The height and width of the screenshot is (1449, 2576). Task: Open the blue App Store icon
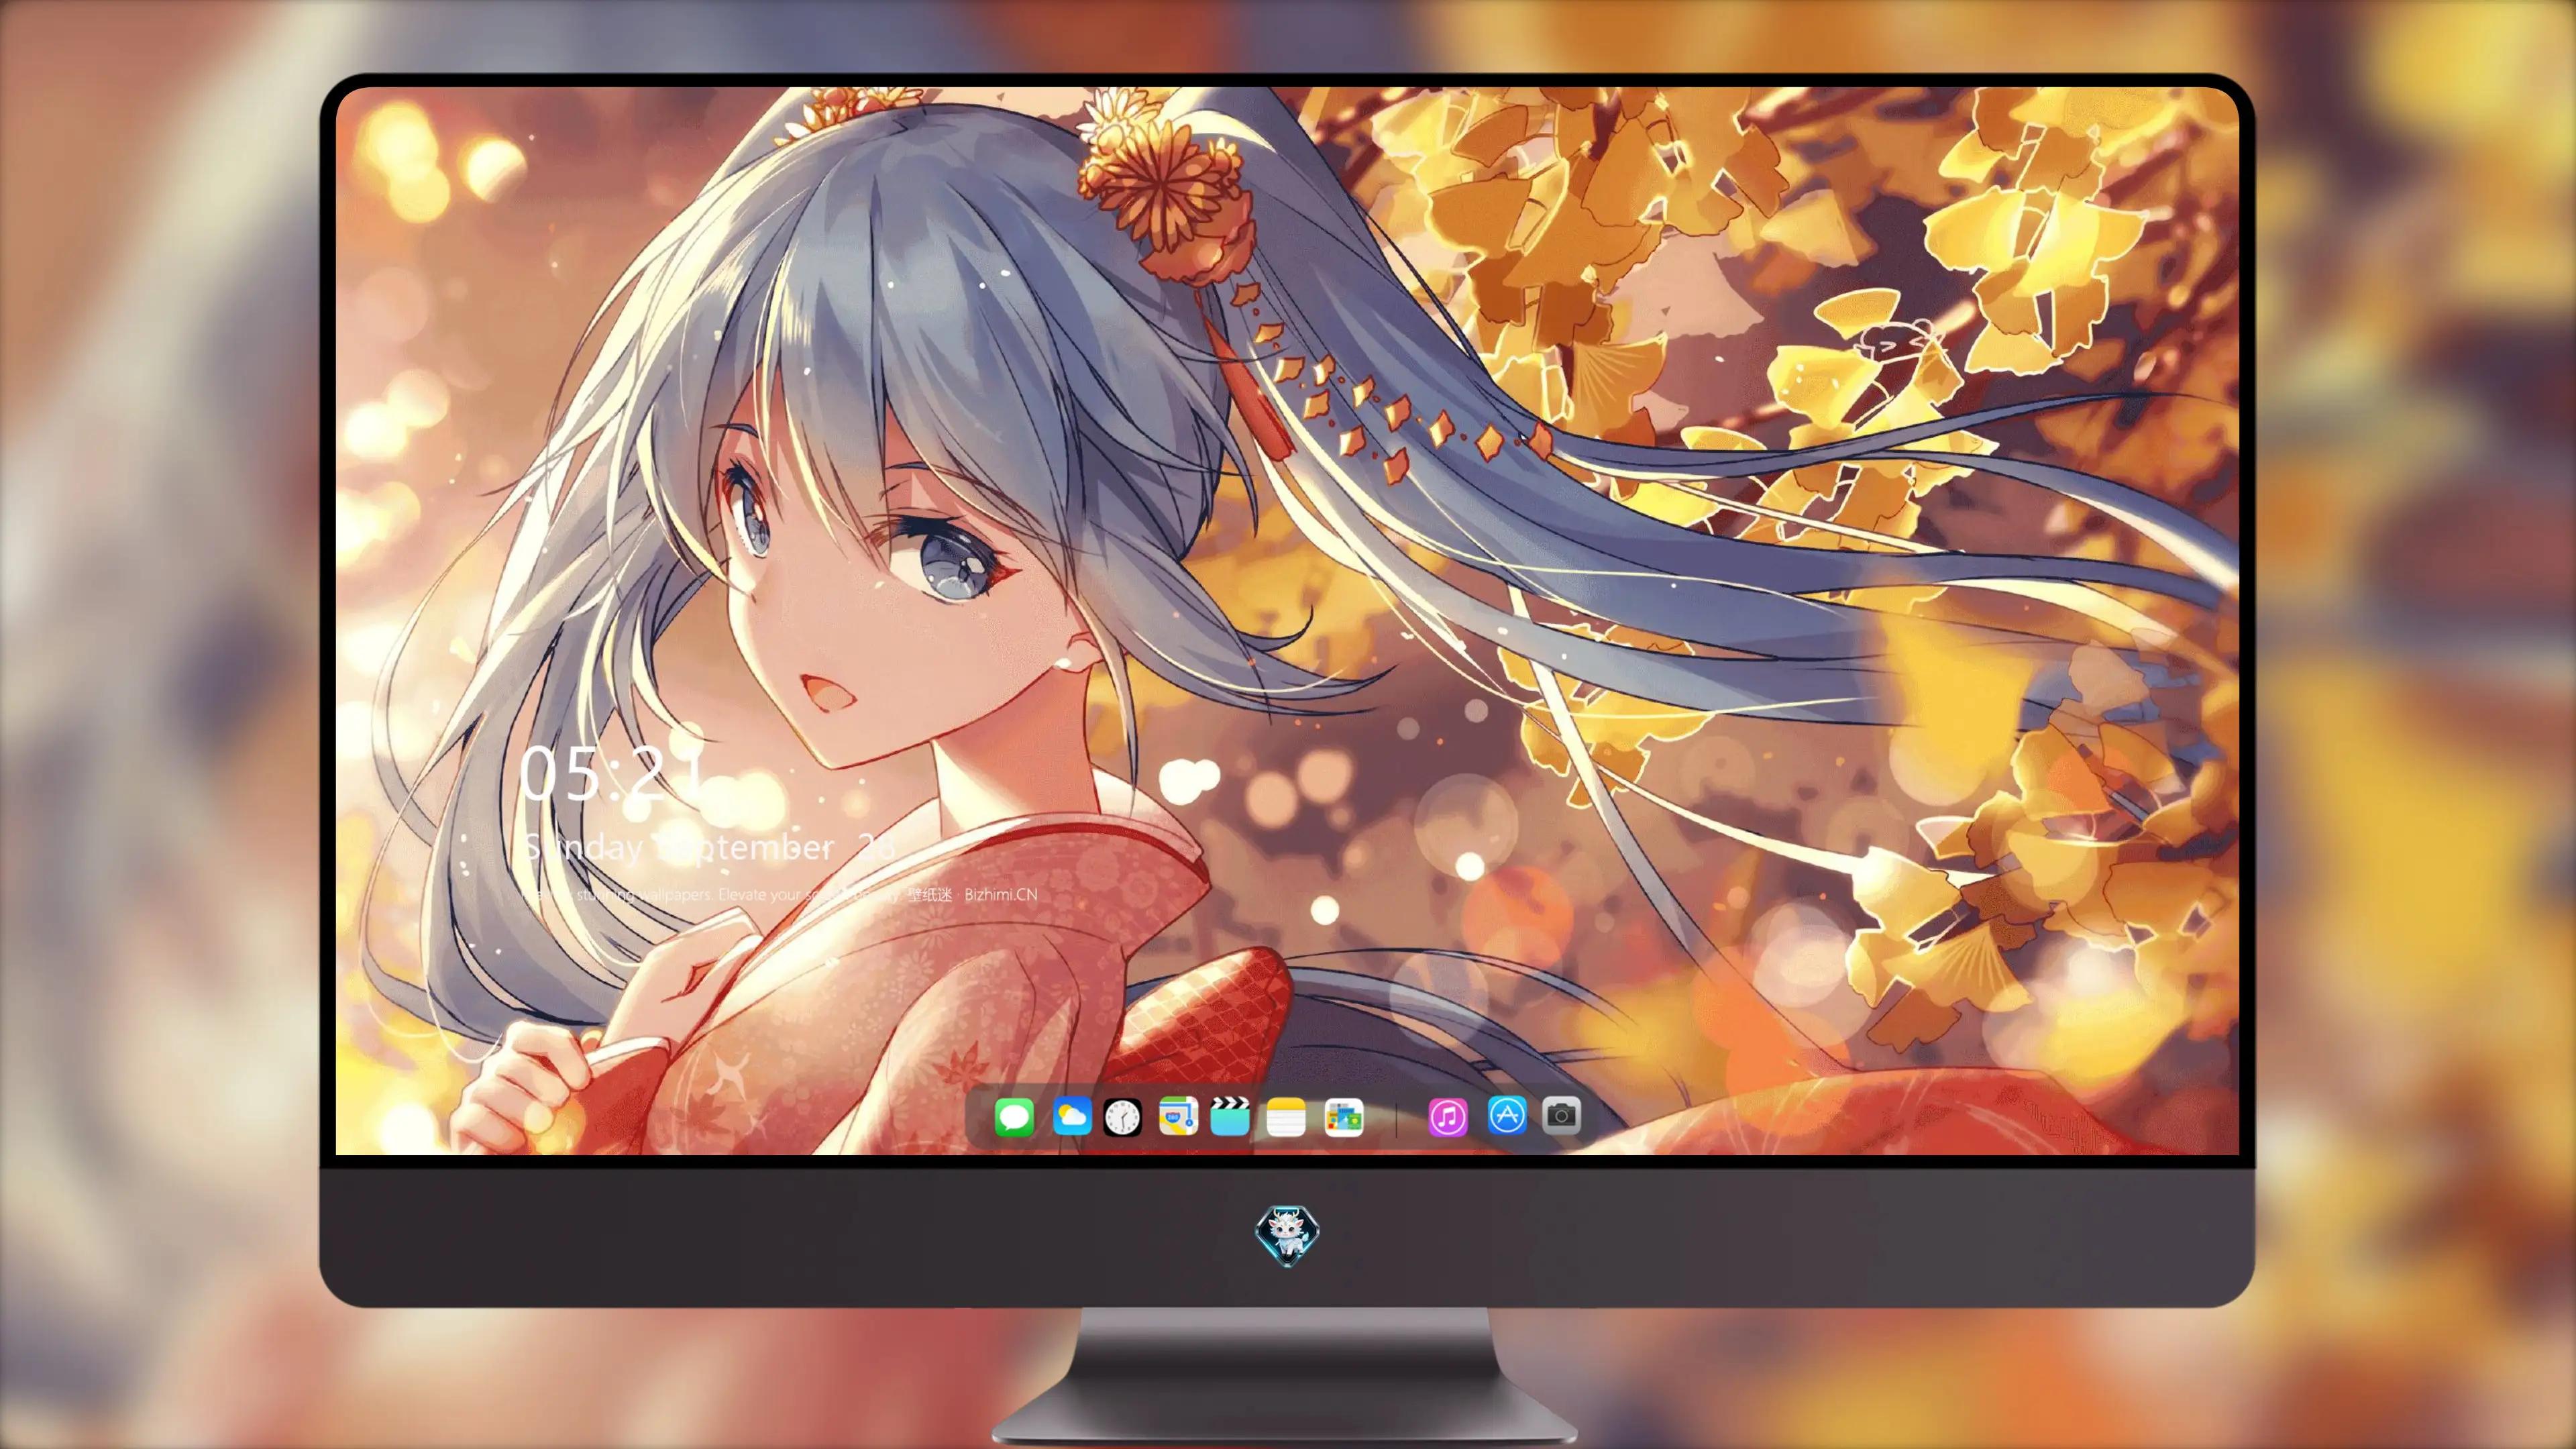point(1507,1115)
